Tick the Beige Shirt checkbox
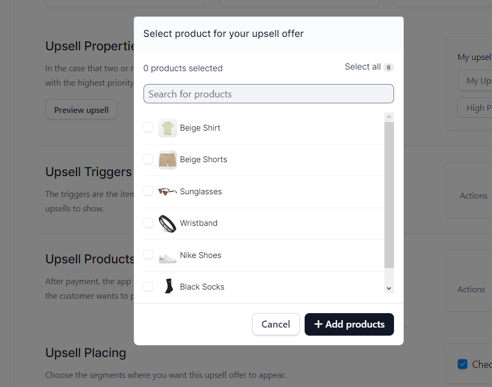This screenshot has width=492, height=387. (x=148, y=127)
